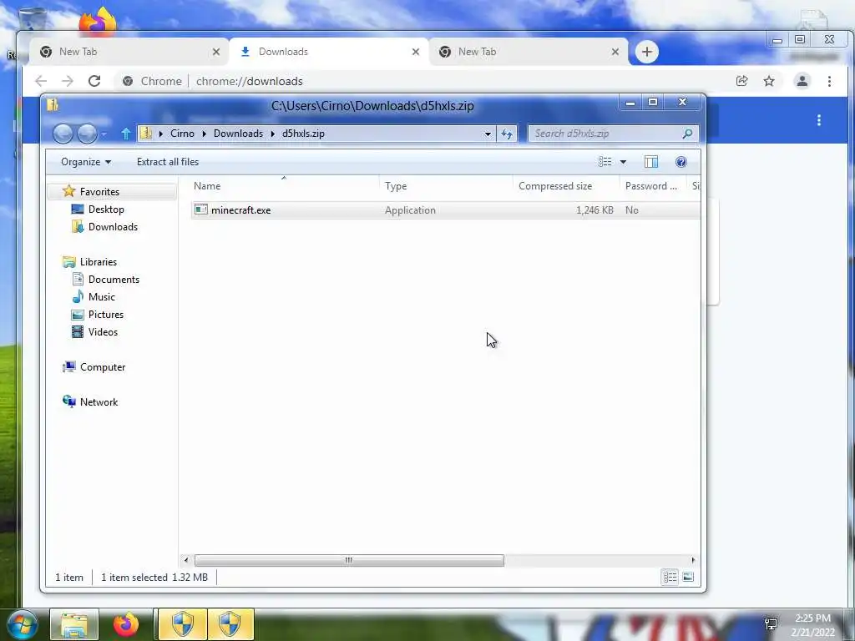Click Chrome's forward arrow
This screenshot has height=641, width=855.
coord(67,81)
